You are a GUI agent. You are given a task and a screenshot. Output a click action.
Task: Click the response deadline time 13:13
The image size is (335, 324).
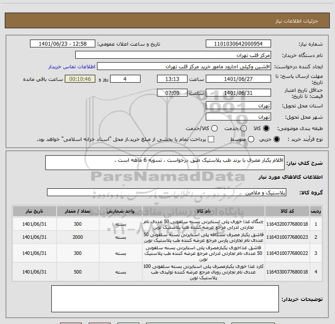pos(172,79)
